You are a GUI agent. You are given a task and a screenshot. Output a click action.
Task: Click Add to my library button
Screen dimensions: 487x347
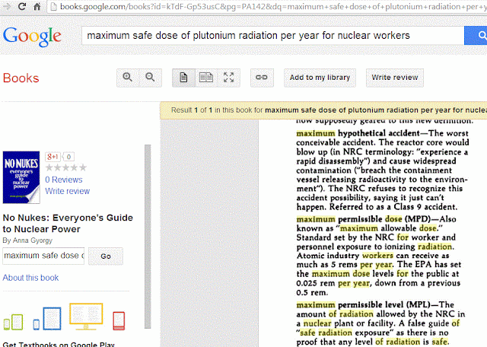click(320, 78)
